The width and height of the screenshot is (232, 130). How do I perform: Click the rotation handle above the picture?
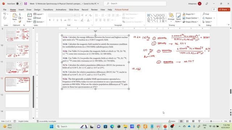click(x=95, y=31)
